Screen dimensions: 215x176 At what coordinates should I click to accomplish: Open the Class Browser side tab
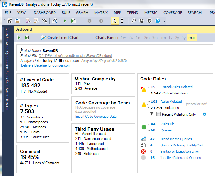[7, 38]
